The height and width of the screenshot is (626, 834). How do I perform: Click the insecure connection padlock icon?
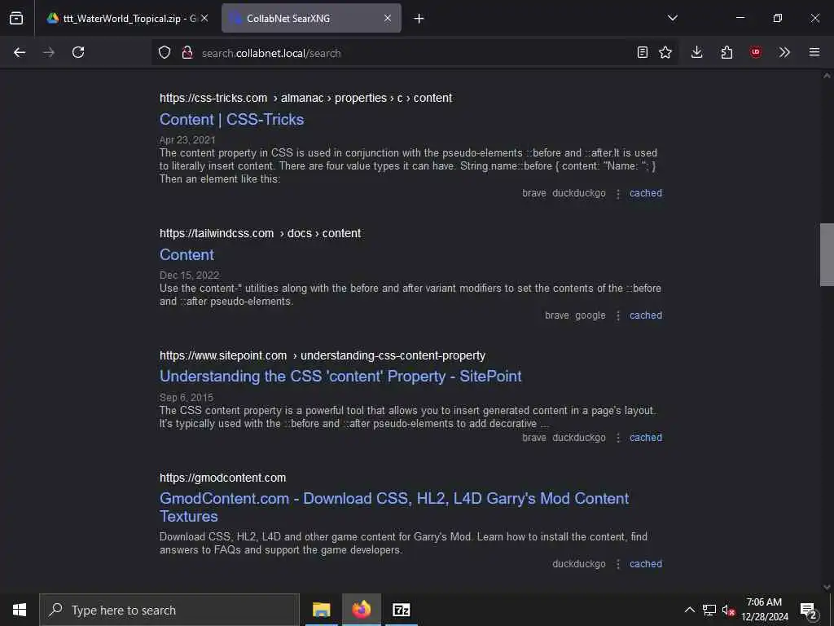(187, 52)
